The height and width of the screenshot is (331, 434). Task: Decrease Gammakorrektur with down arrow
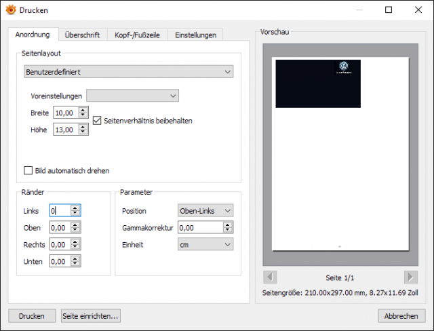228,230
